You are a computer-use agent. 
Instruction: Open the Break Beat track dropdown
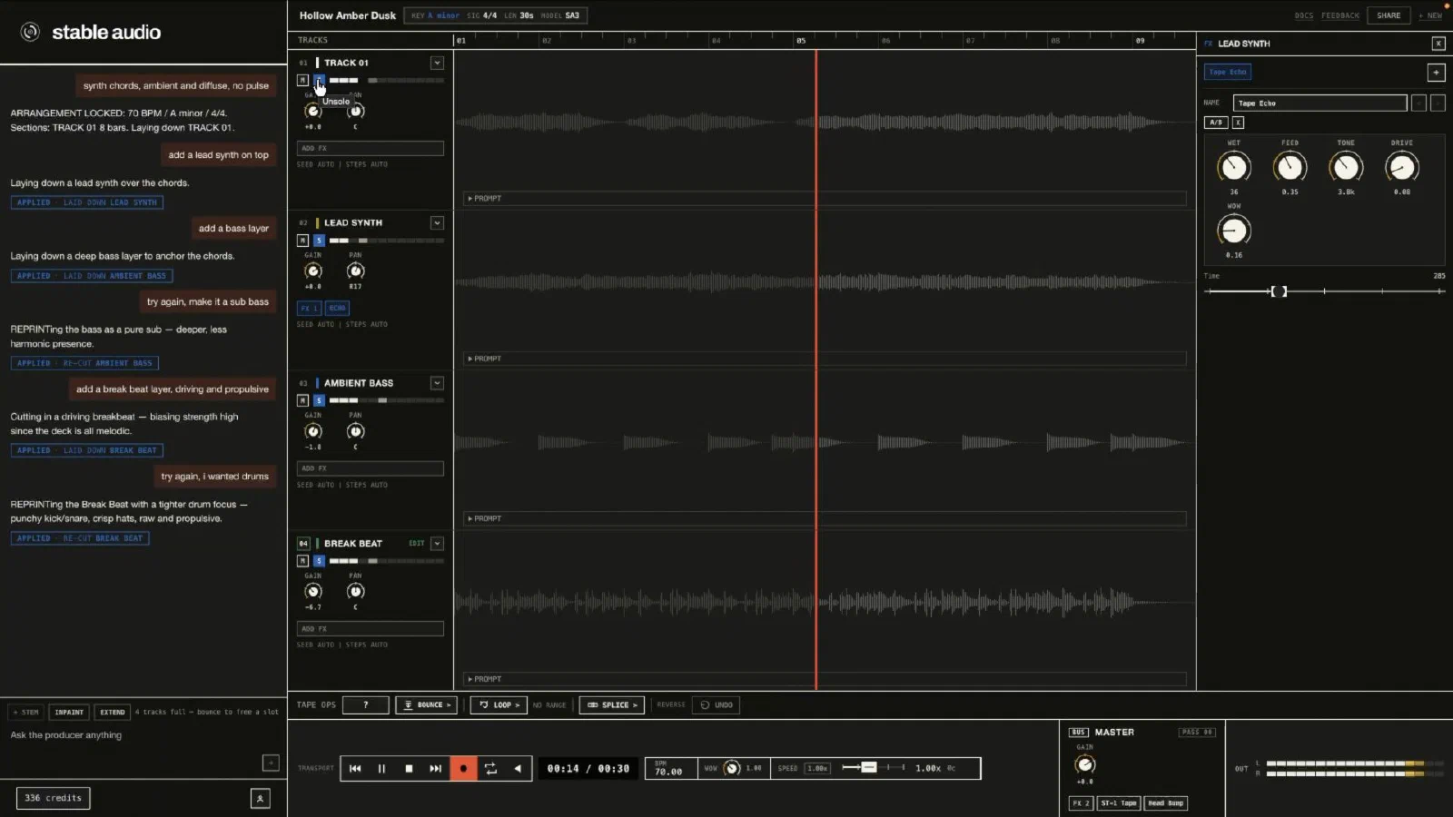pos(437,543)
